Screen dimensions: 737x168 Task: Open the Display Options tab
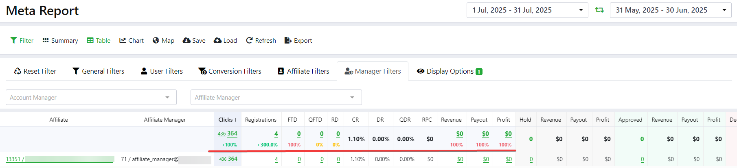click(x=450, y=72)
